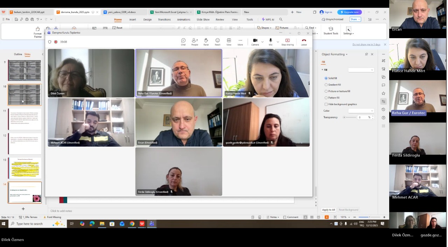Choose Picture or texture fill

[326, 91]
